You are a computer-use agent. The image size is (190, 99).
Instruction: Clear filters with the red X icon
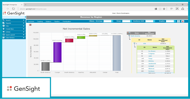(183, 21)
